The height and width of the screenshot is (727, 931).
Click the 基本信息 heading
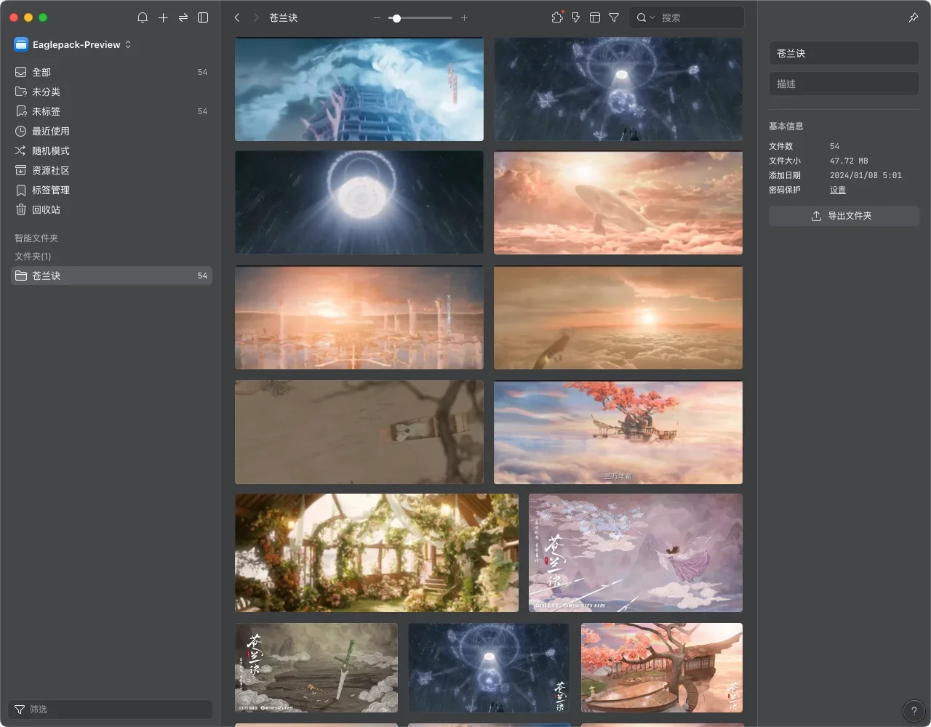tap(786, 126)
